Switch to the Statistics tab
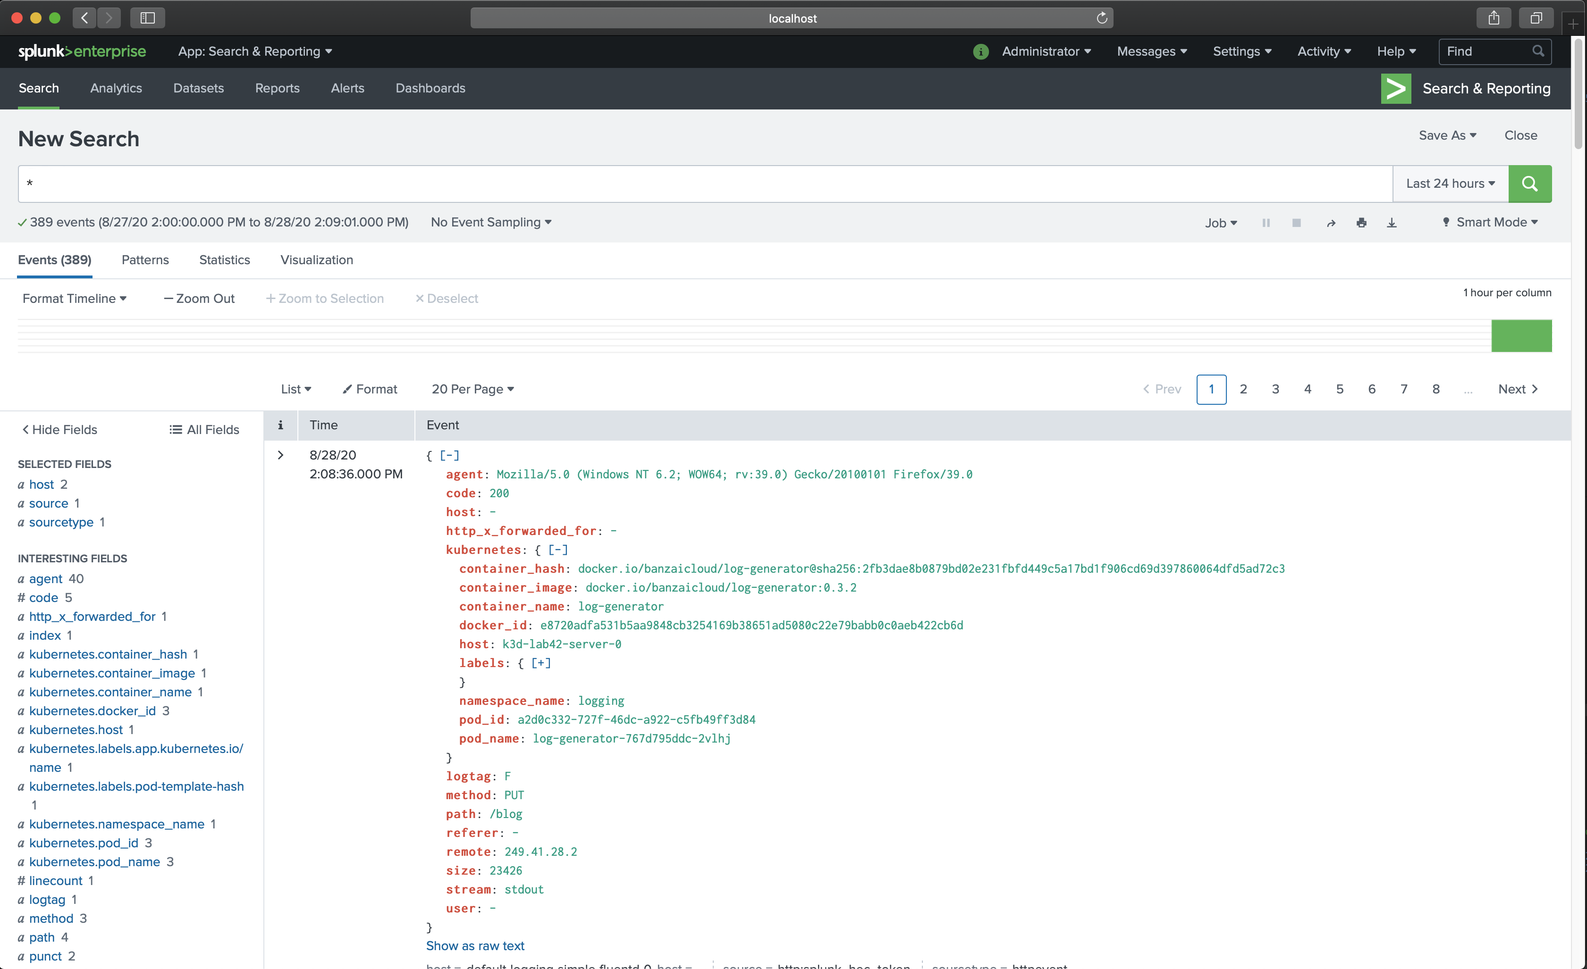Image resolution: width=1587 pixels, height=969 pixels. coord(224,260)
